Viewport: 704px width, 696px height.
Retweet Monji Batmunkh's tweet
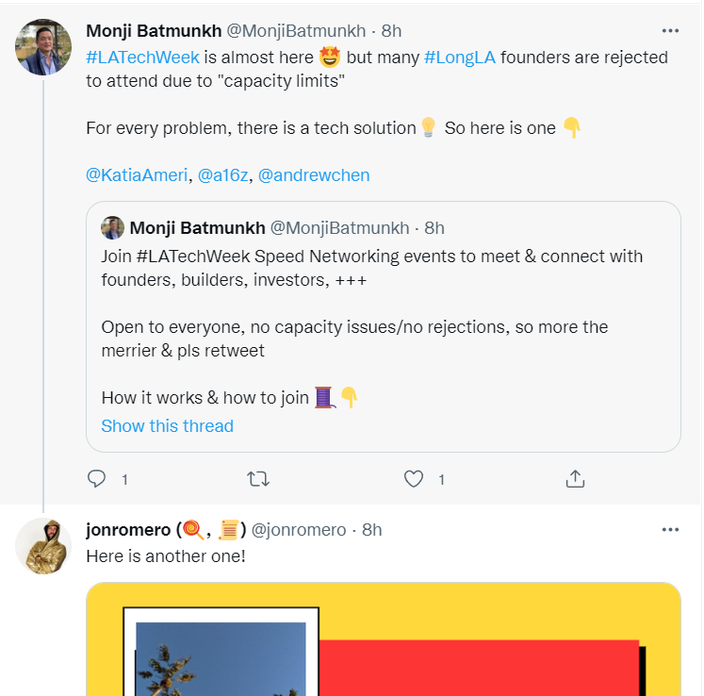[x=257, y=479]
